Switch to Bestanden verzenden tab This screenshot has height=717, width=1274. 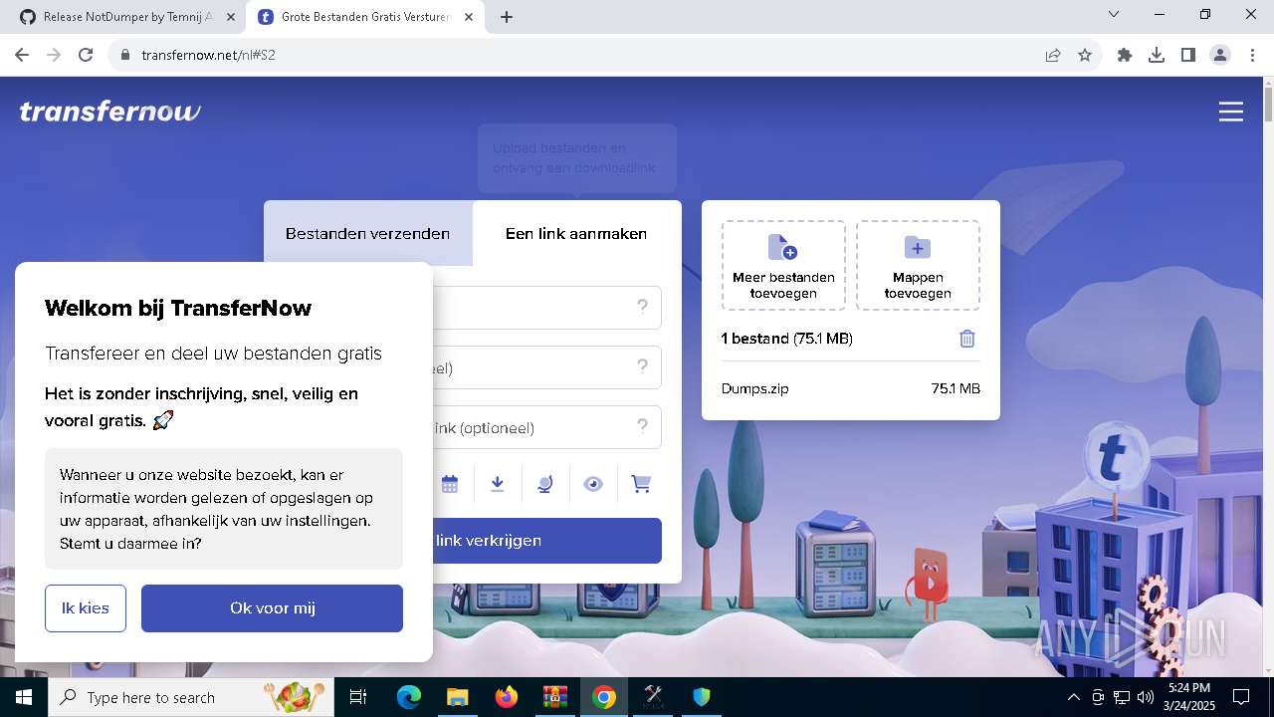point(367,233)
